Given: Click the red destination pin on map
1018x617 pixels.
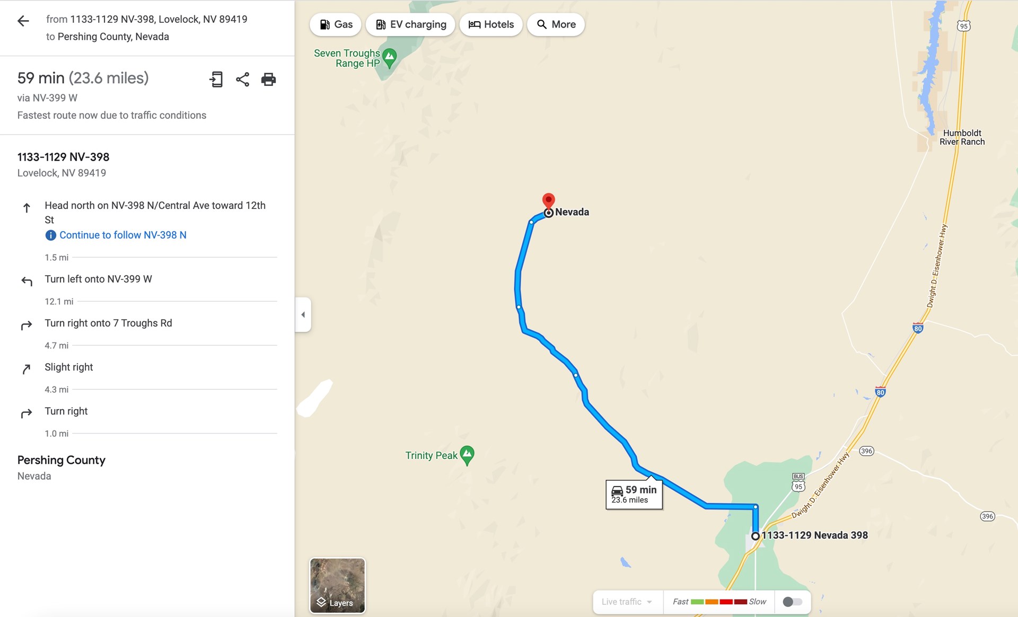Looking at the screenshot, I should pyautogui.click(x=548, y=201).
